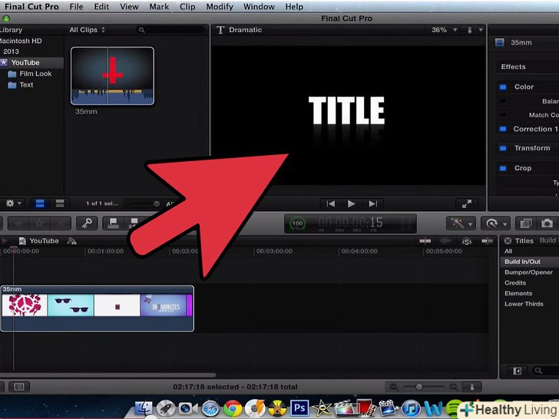Image resolution: width=559 pixels, height=419 pixels.
Task: Click the 100% background tasks indicator
Action: [297, 224]
